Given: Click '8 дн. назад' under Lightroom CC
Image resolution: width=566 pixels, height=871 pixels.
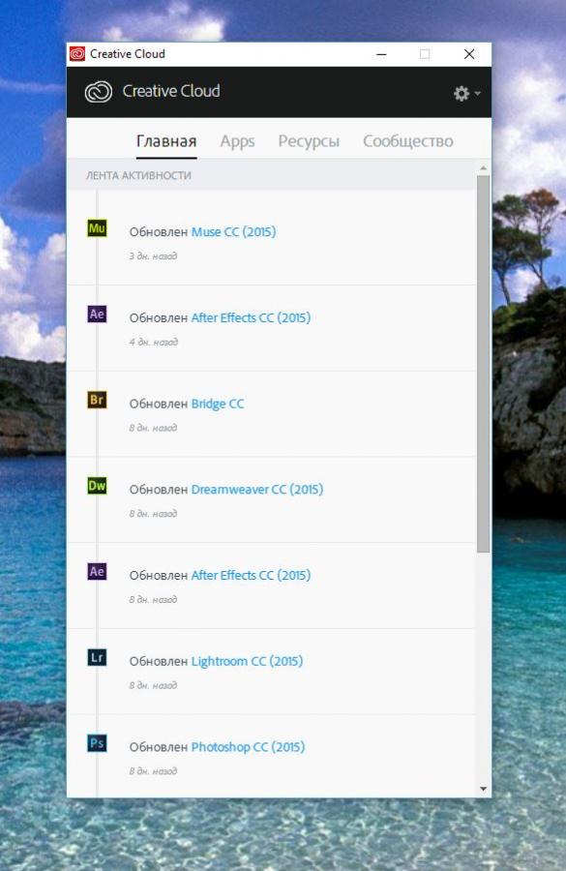Looking at the screenshot, I should click(x=153, y=685).
